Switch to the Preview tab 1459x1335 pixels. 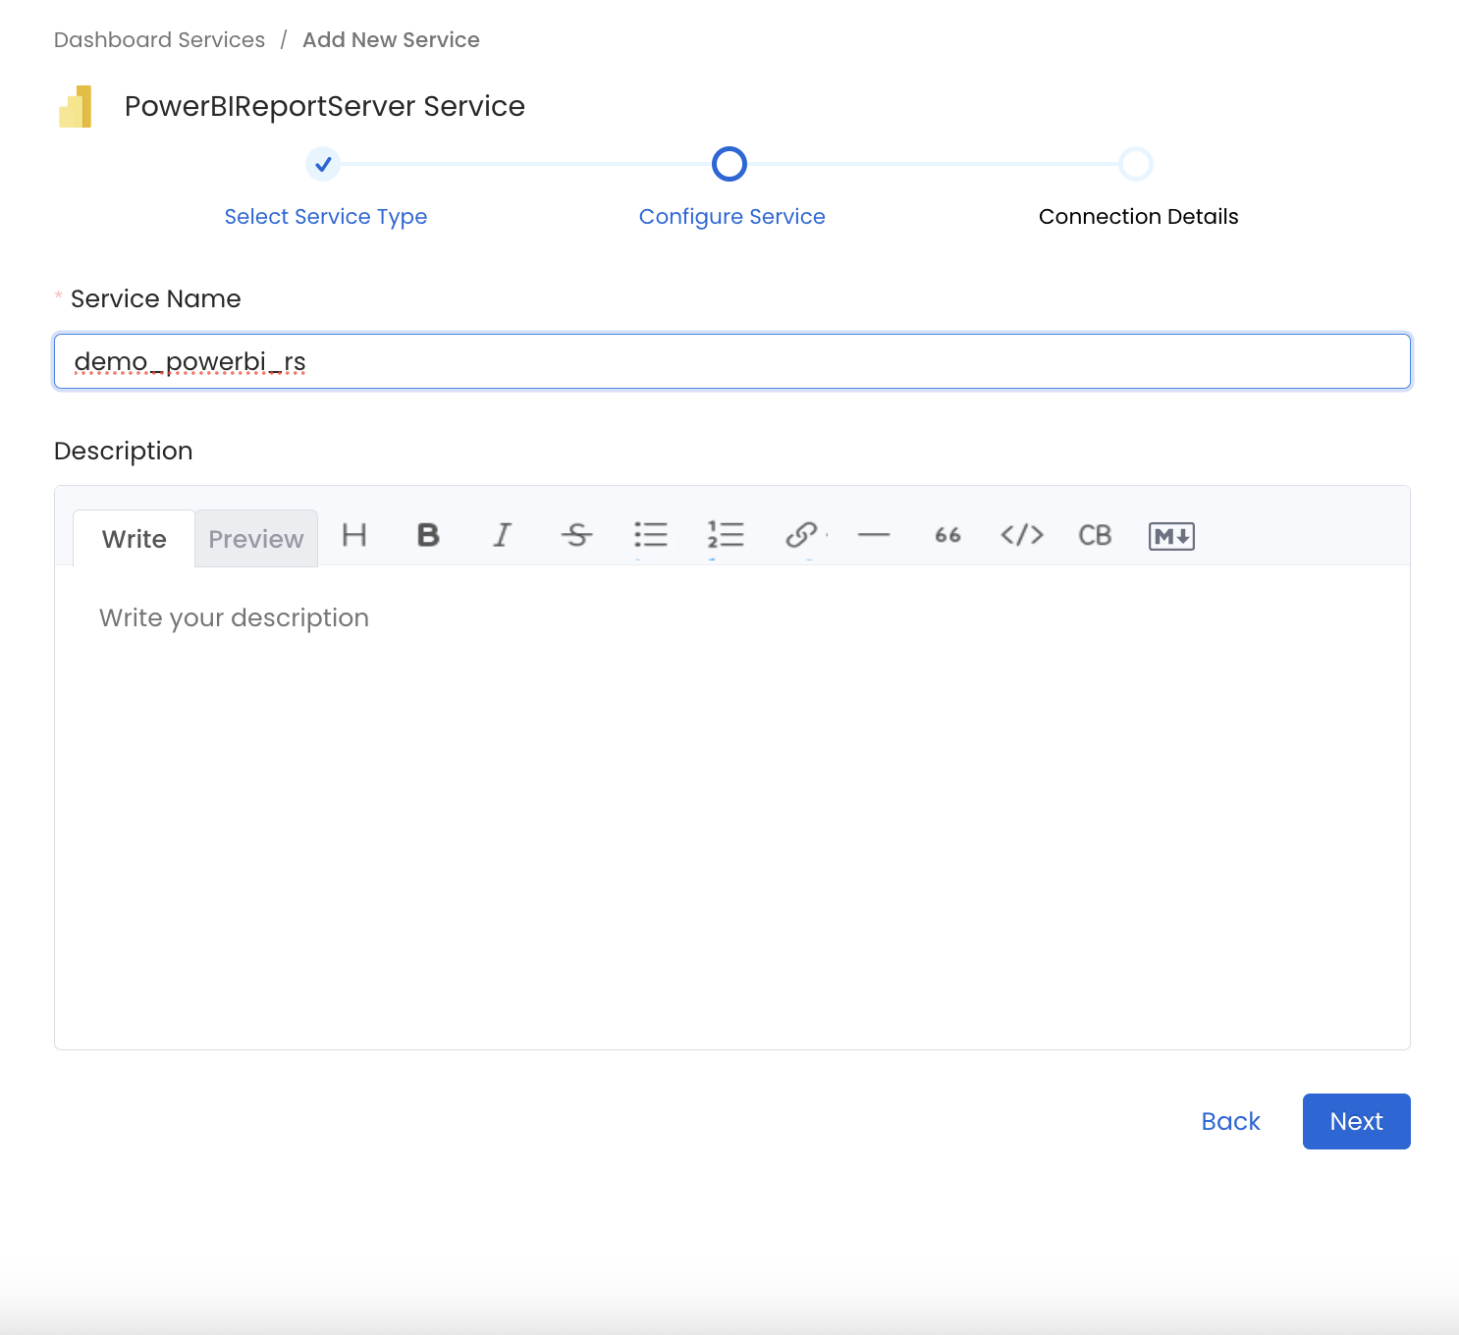(256, 539)
